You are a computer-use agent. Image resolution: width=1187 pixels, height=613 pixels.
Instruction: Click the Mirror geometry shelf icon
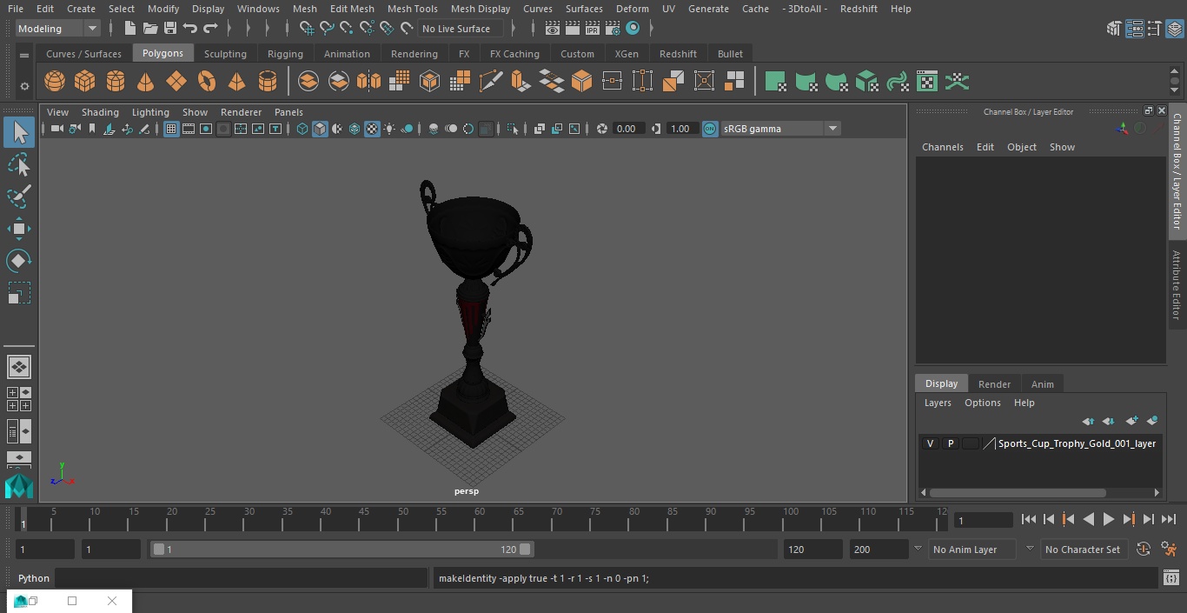368,82
